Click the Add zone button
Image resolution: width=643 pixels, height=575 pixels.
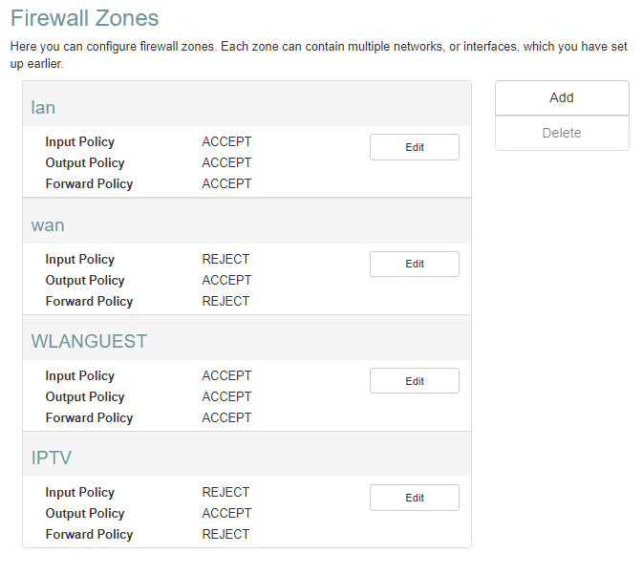tap(562, 98)
